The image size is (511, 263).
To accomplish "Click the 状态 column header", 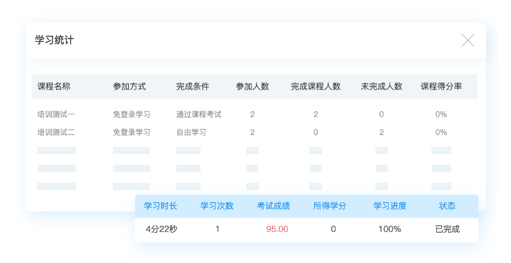I will tap(447, 206).
